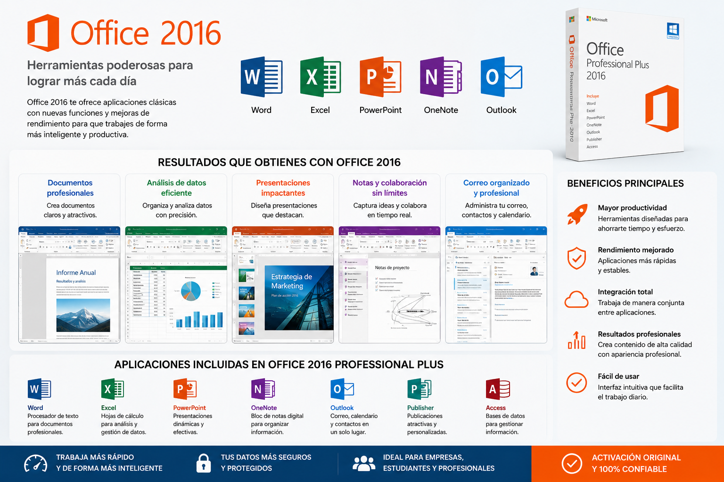Open the Outlook inbox screenshot thumbnail

(x=496, y=285)
